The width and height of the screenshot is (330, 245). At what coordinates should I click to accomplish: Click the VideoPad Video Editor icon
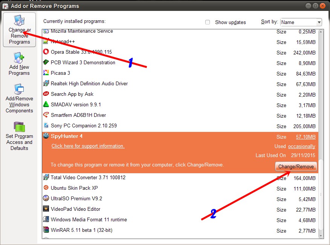coord(46,209)
